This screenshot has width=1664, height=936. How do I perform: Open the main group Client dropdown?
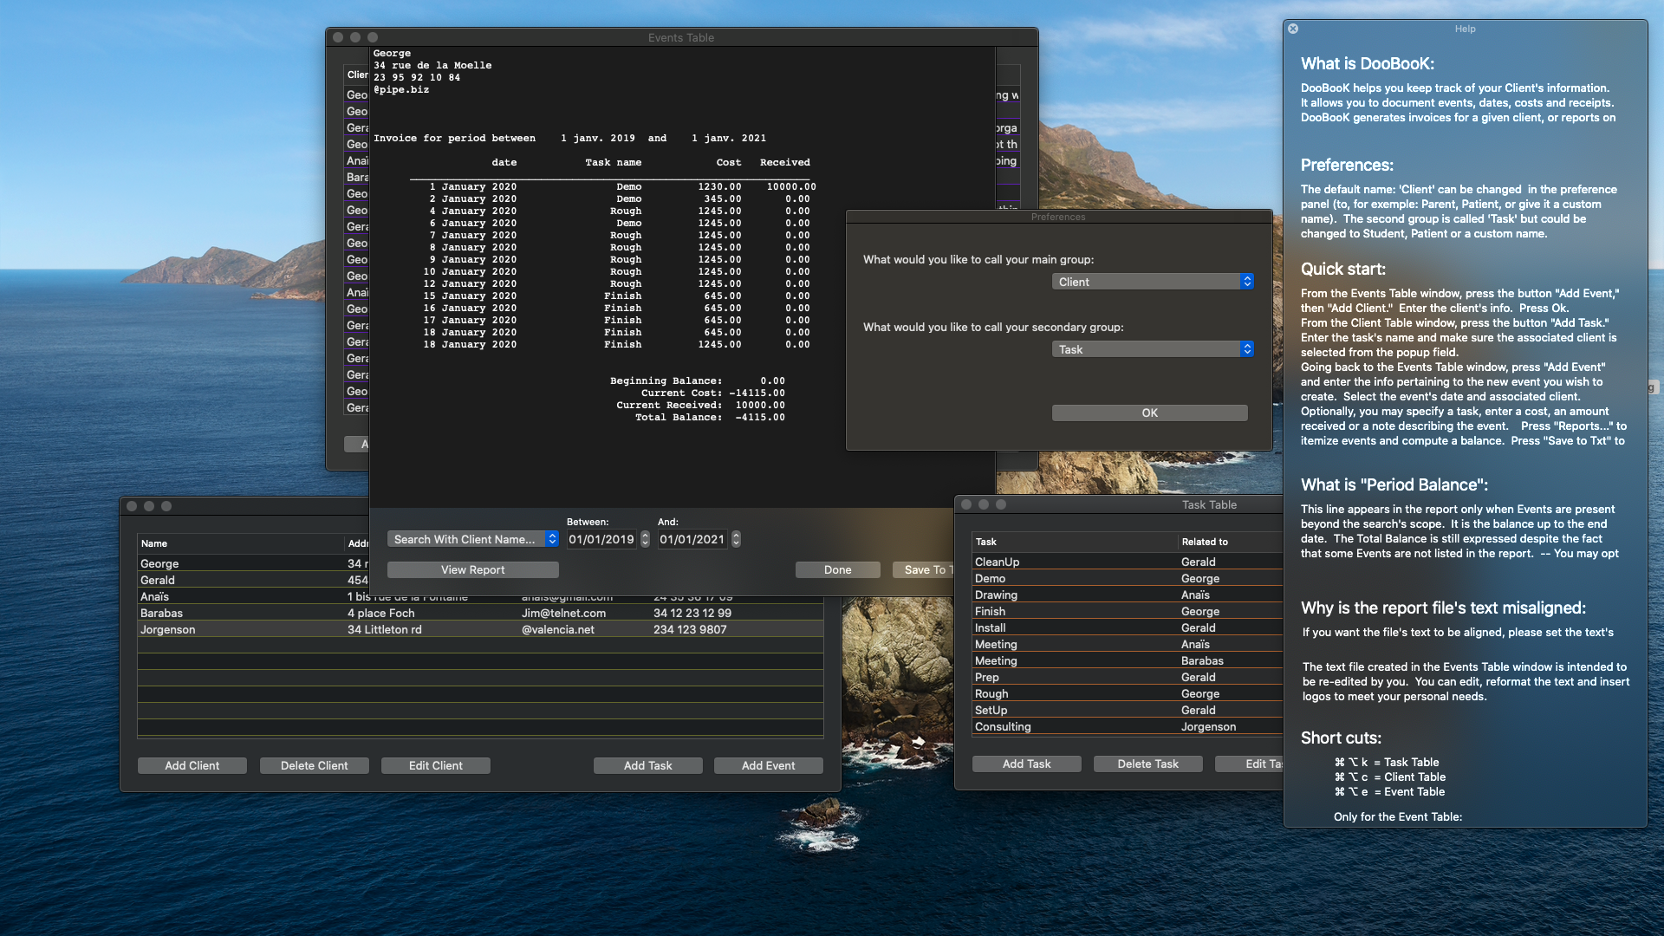coord(1152,282)
